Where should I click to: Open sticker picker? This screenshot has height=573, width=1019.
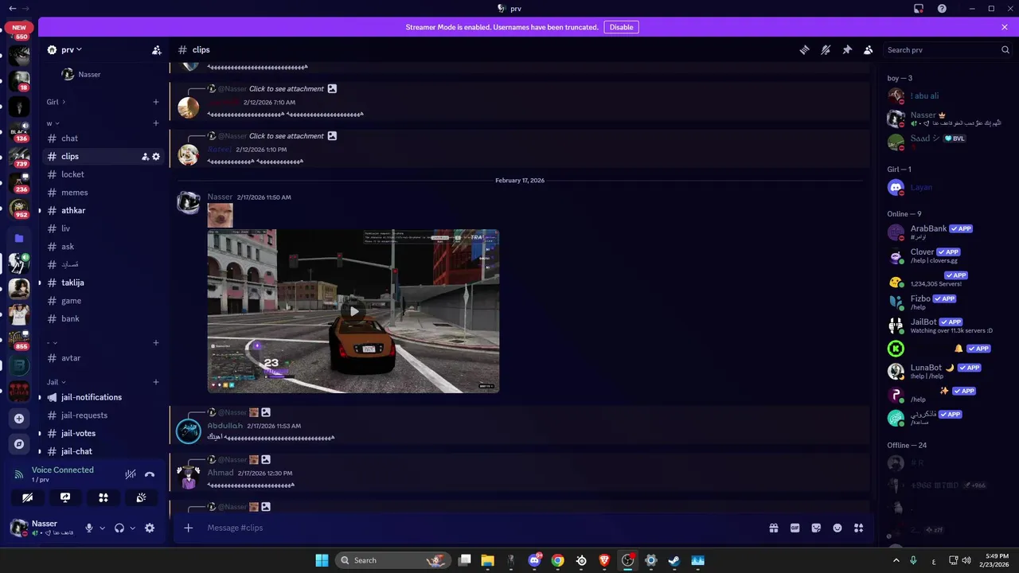pyautogui.click(x=816, y=528)
